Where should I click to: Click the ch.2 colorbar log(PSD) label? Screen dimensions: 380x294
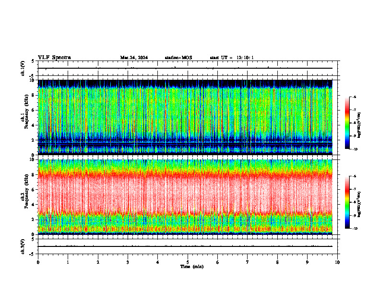[359, 204]
